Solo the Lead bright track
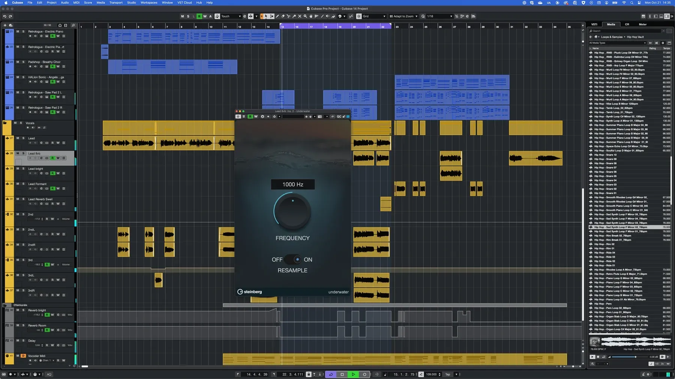Image resolution: width=675 pixels, height=379 pixels. pyautogui.click(x=23, y=168)
